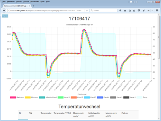Image resolution: width=161 pixels, height=121 pixels.
Task: Open the Hilfe menu
Action: click(x=48, y=2)
